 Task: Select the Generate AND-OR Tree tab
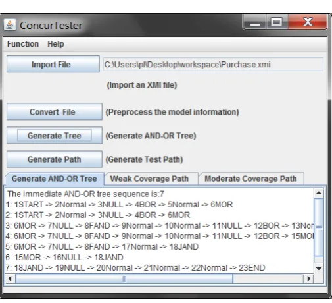tap(55, 179)
